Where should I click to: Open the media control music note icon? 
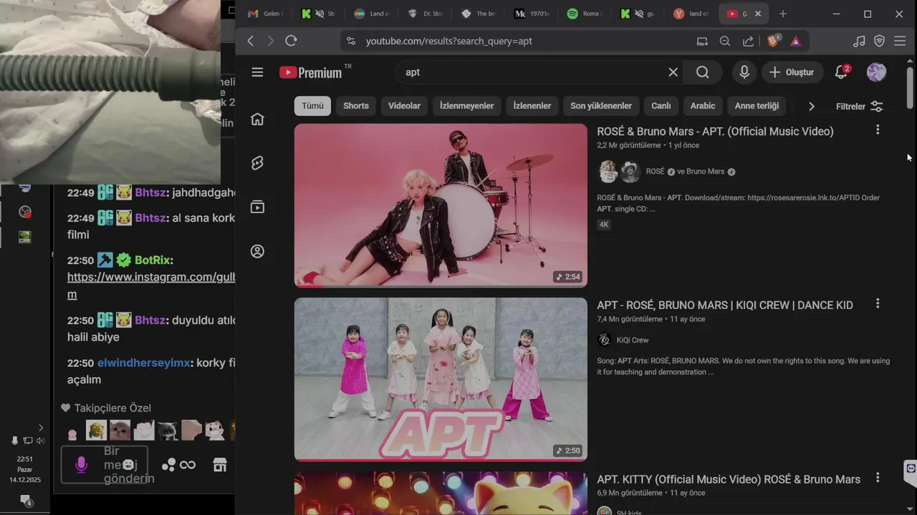[x=859, y=41]
